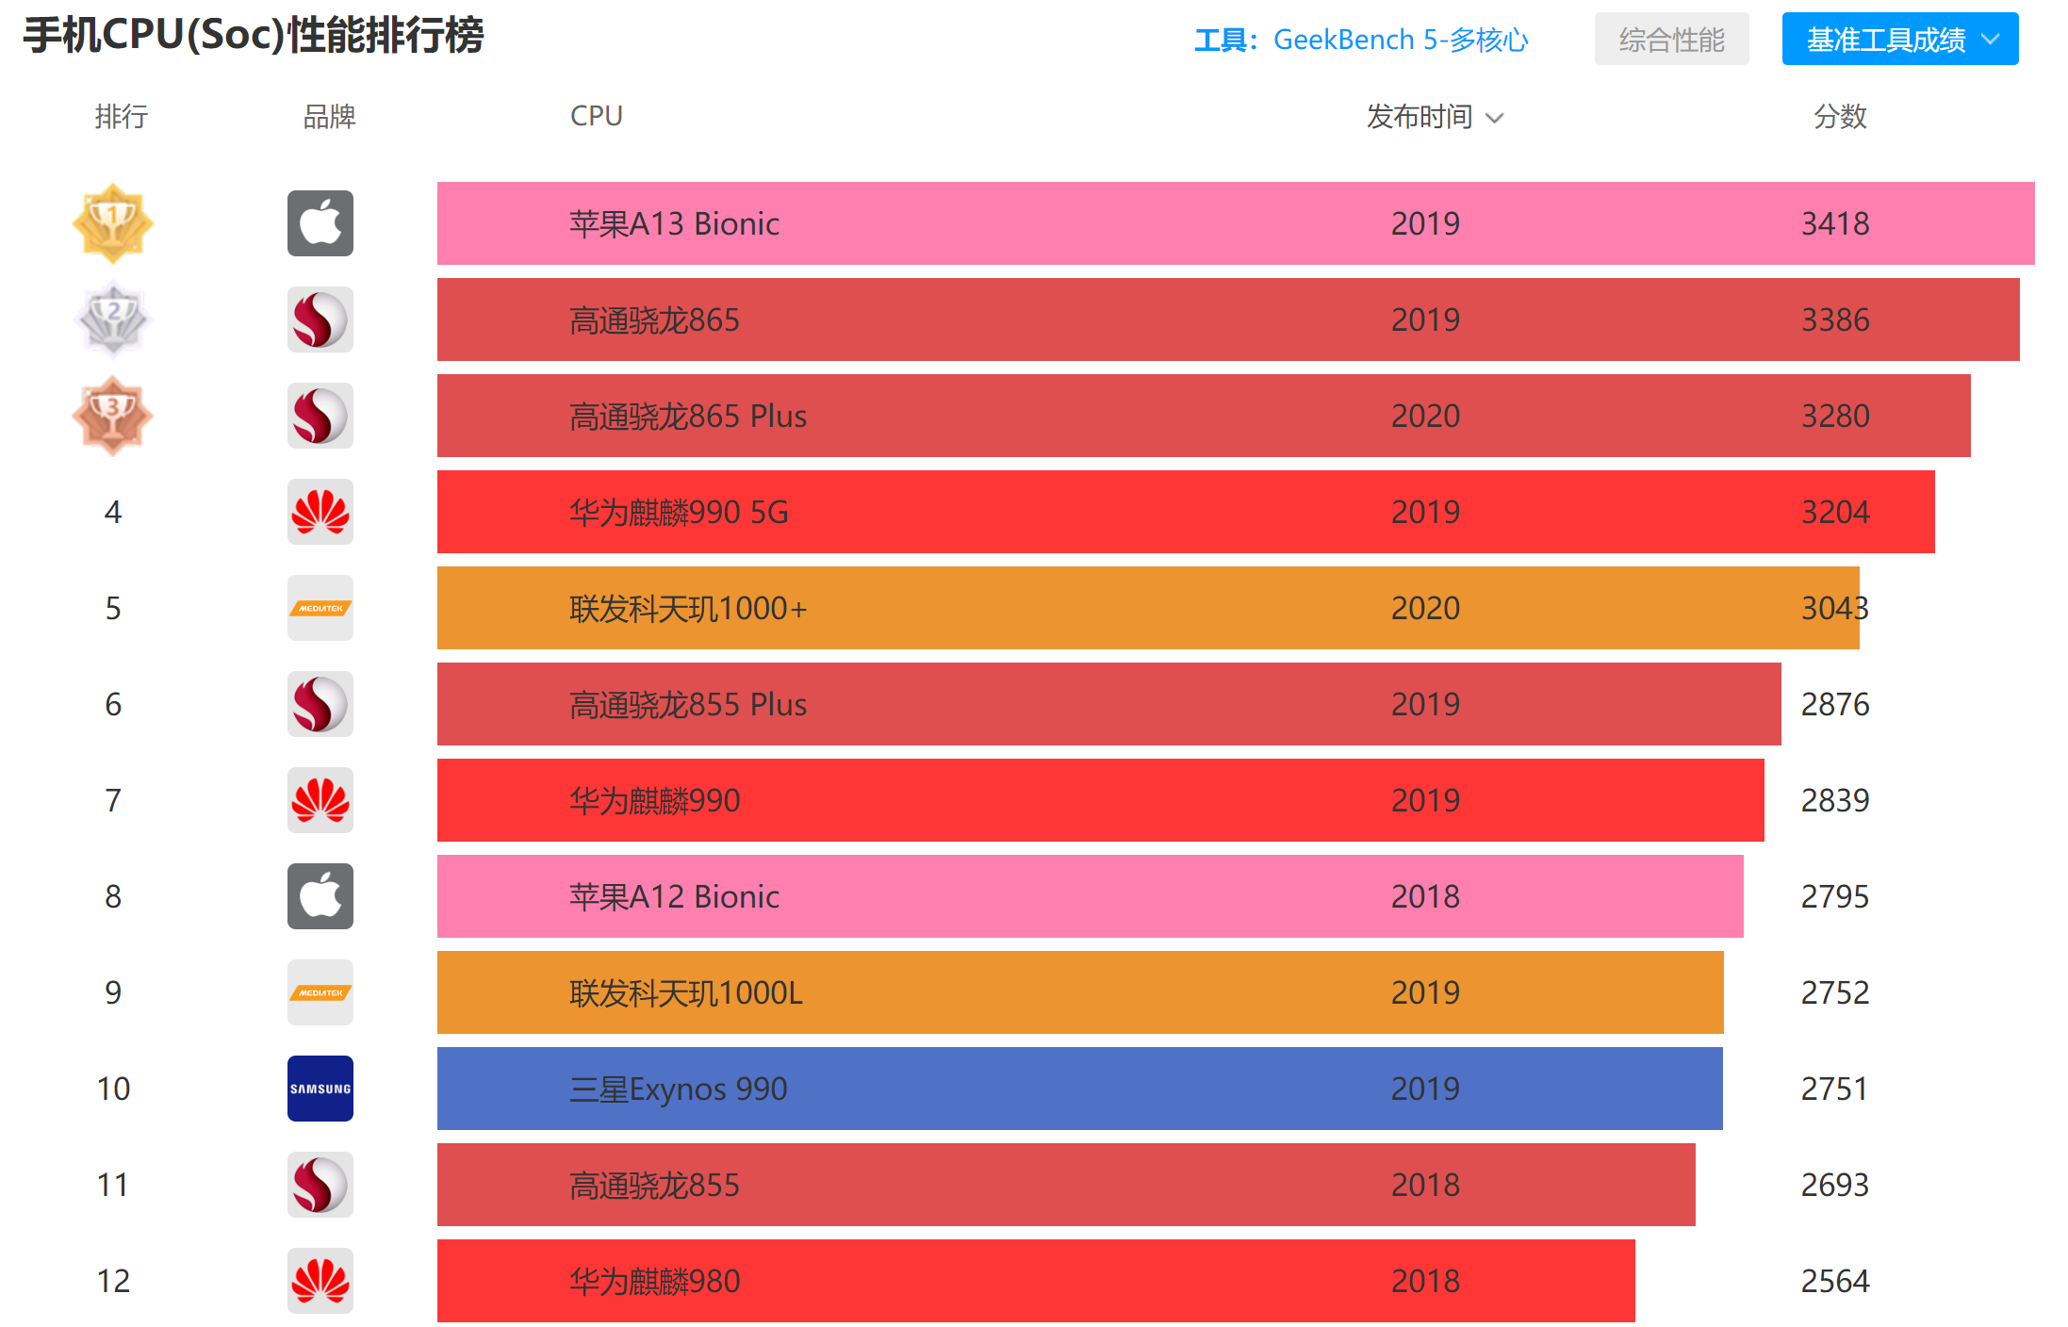Select the MediaTek logo next to 联发科天玑1000+
The width and height of the screenshot is (2068, 1327).
(320, 608)
